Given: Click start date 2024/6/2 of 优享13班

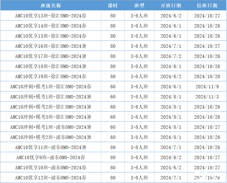Looking at the screenshot, I should 171,16.
